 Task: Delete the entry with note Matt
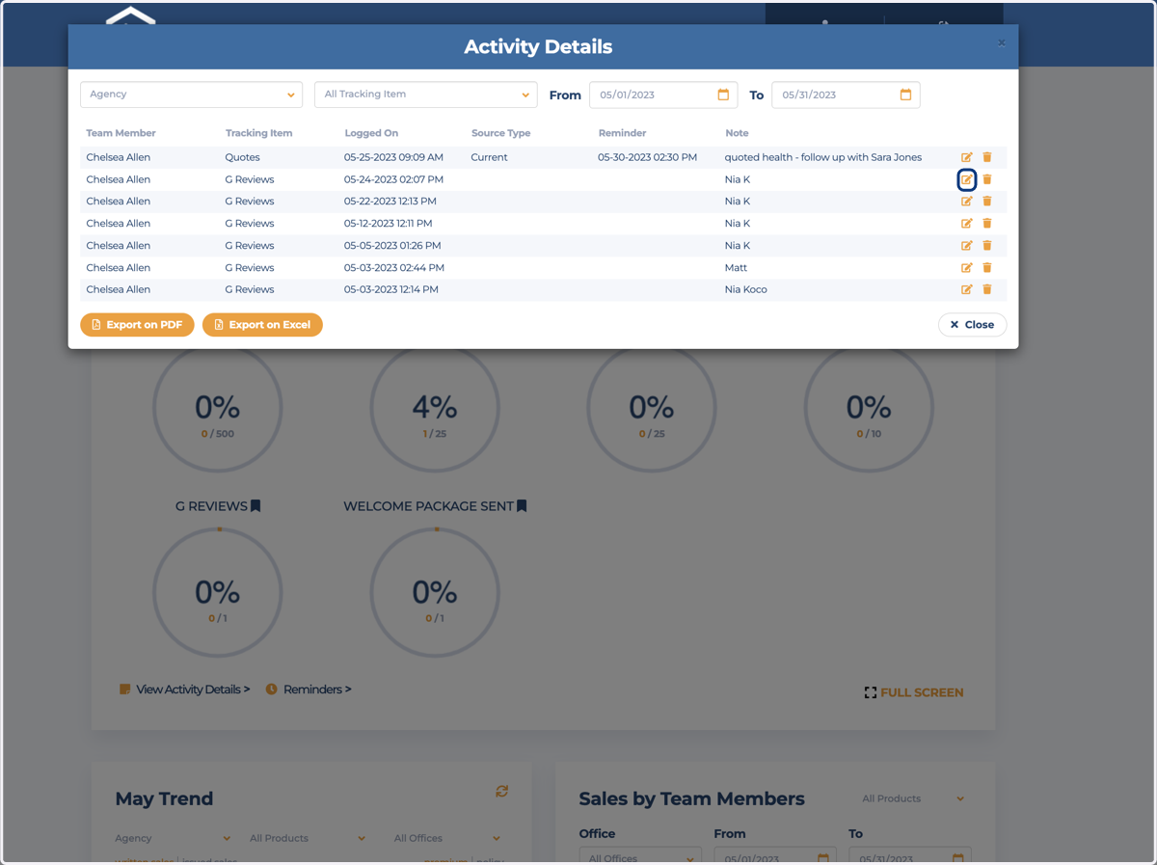pyautogui.click(x=987, y=268)
